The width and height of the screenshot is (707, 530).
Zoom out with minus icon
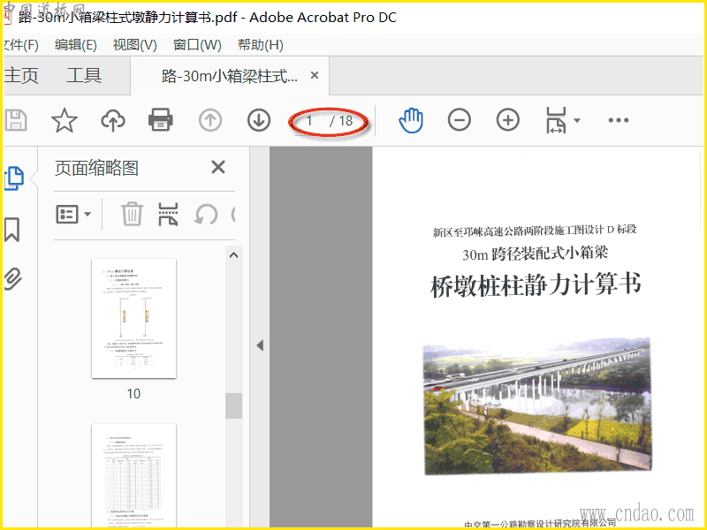[x=460, y=120]
